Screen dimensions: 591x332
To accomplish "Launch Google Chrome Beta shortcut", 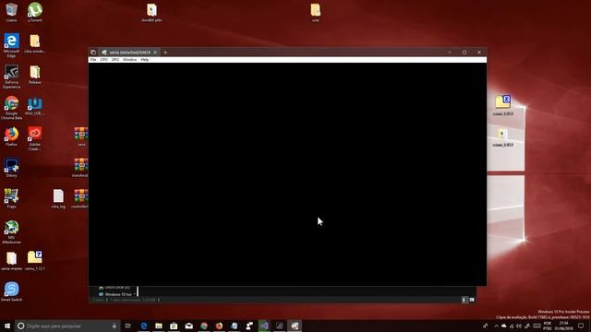I will (x=11, y=108).
